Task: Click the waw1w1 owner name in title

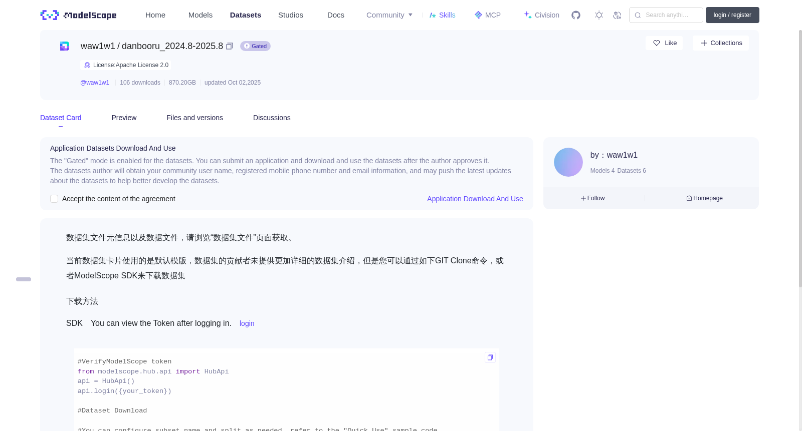Action: (x=98, y=46)
